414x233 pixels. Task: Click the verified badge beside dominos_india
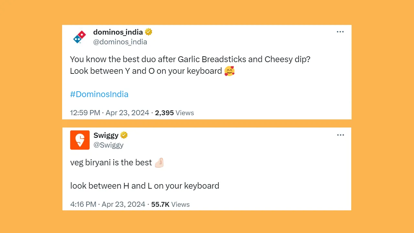[148, 32]
